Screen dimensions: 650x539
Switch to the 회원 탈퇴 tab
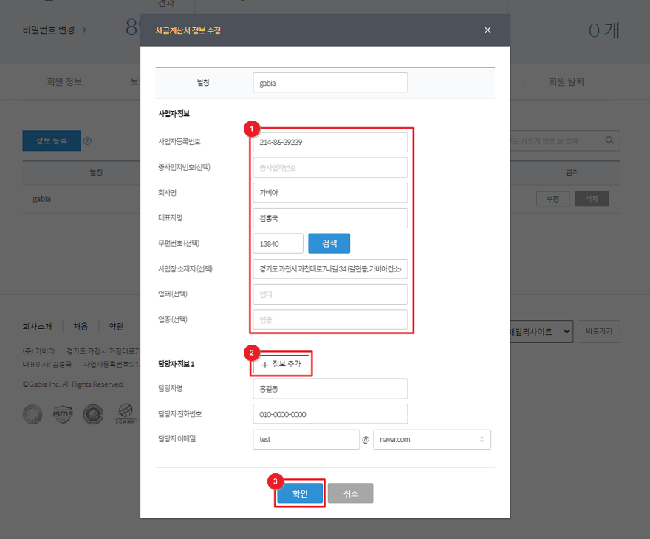coord(567,82)
